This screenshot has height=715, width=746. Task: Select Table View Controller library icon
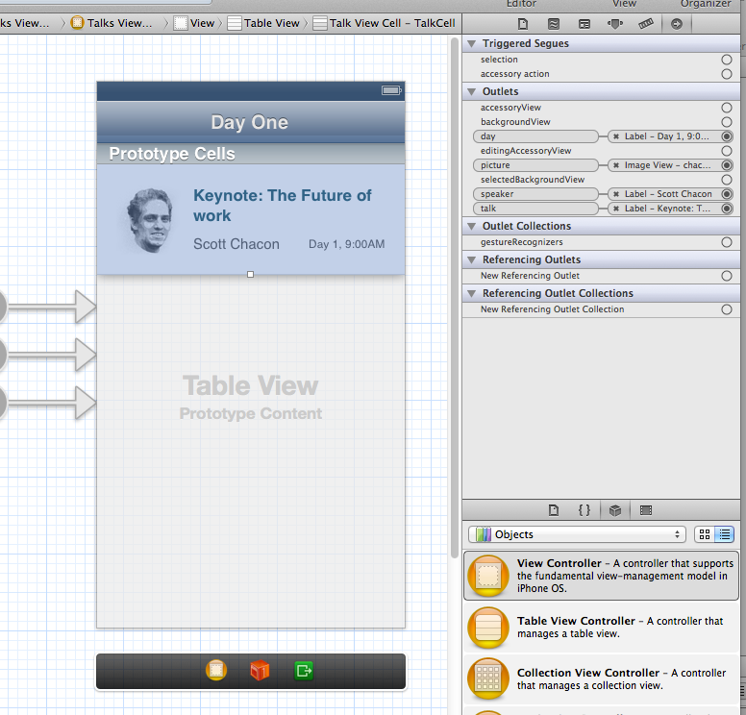(488, 628)
